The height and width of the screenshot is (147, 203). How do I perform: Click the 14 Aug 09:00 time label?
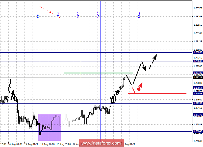[15, 144]
